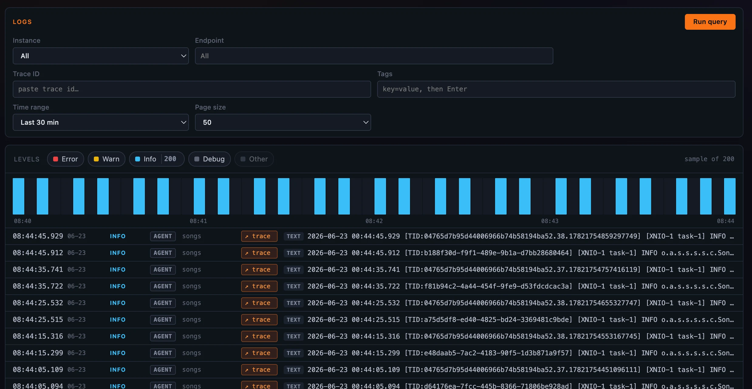Screen dimensions: 752x389
Task: Click message with TID b188f30d-f9f1-489e
Action: [521, 253]
